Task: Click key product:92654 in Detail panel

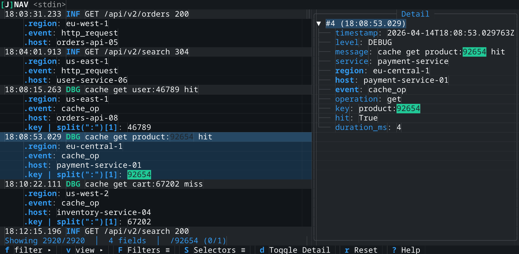Action: coord(378,109)
